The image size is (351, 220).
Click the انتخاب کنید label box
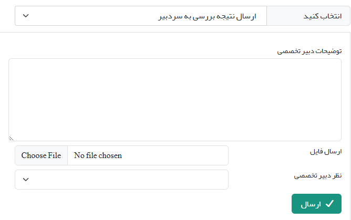pyautogui.click(x=308, y=16)
